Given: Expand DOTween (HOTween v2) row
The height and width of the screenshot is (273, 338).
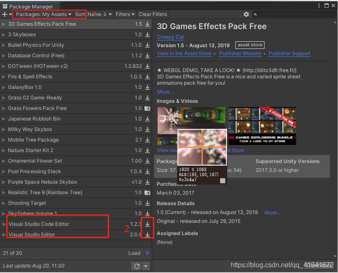Looking at the screenshot, I should pos(3,66).
